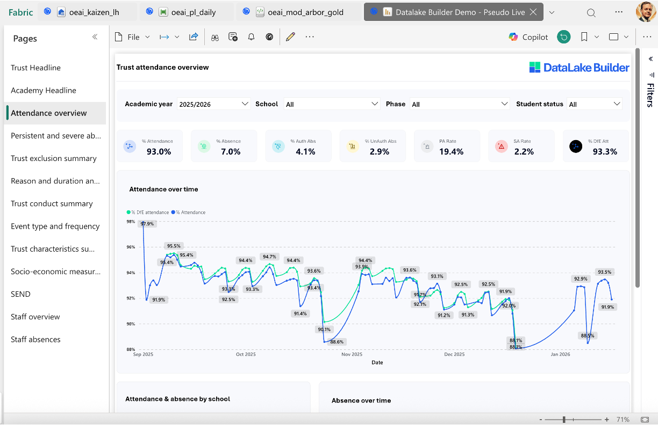
Task: Open the notifications bell
Action: click(x=251, y=36)
